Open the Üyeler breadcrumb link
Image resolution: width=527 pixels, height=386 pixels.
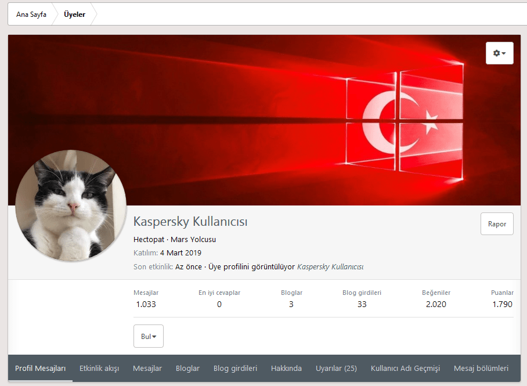tap(75, 15)
